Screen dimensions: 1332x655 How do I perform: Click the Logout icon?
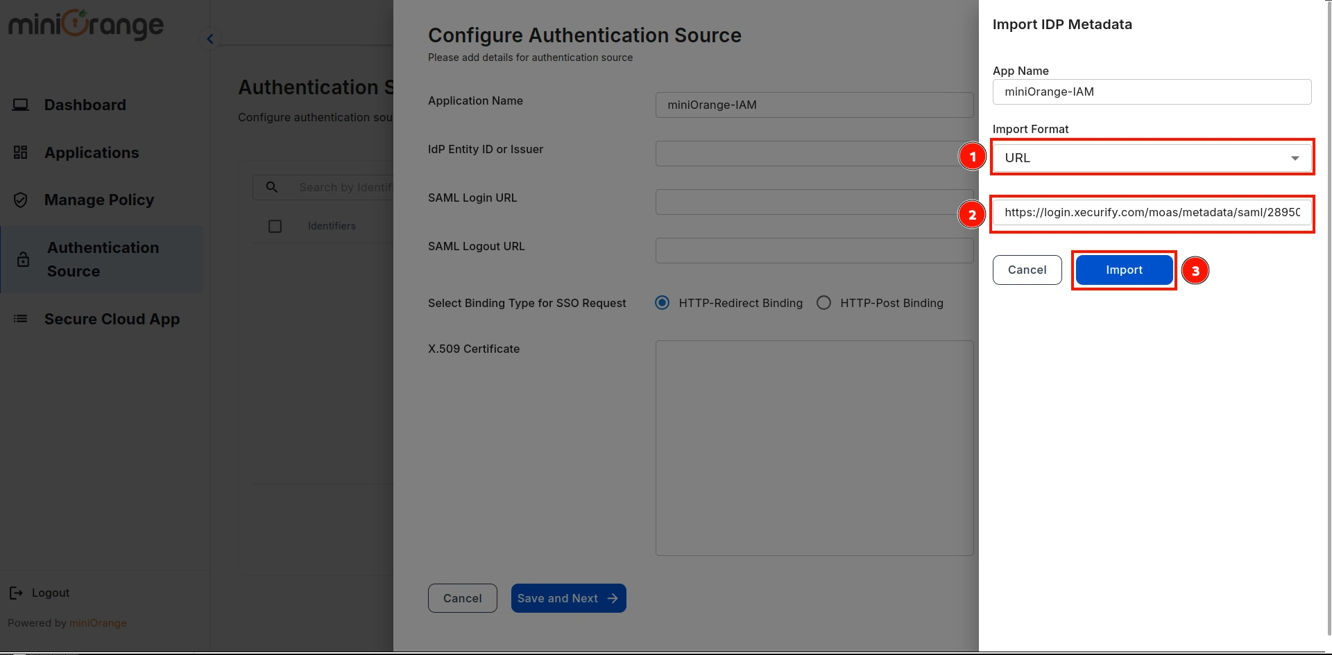(x=16, y=593)
